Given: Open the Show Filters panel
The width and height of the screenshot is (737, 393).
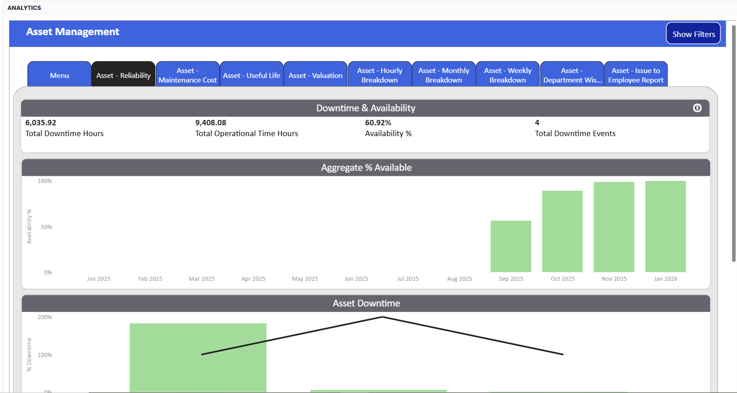Looking at the screenshot, I should [x=693, y=33].
